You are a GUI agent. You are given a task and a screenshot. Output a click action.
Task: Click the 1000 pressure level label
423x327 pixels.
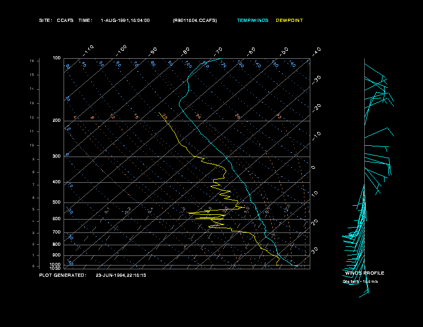[56, 264]
